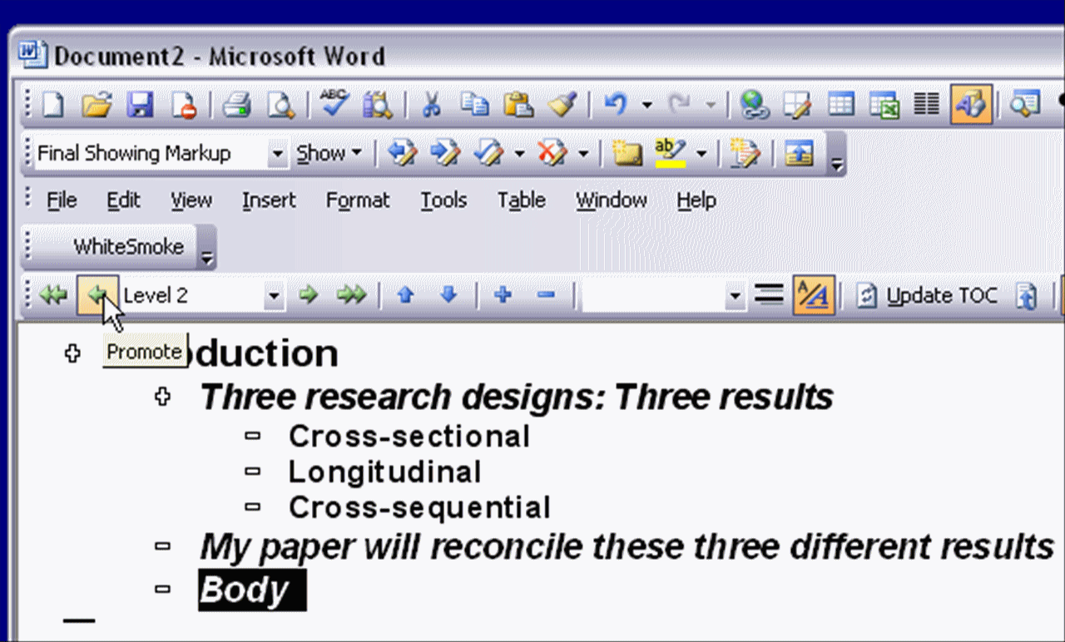
Task: Apply yellow highlight to text
Action: click(671, 153)
